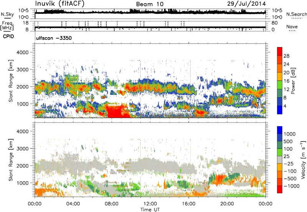Screen dimensions: 307x212
Task: Pick the light green segment of Power colorbar
Action: click(280, 85)
